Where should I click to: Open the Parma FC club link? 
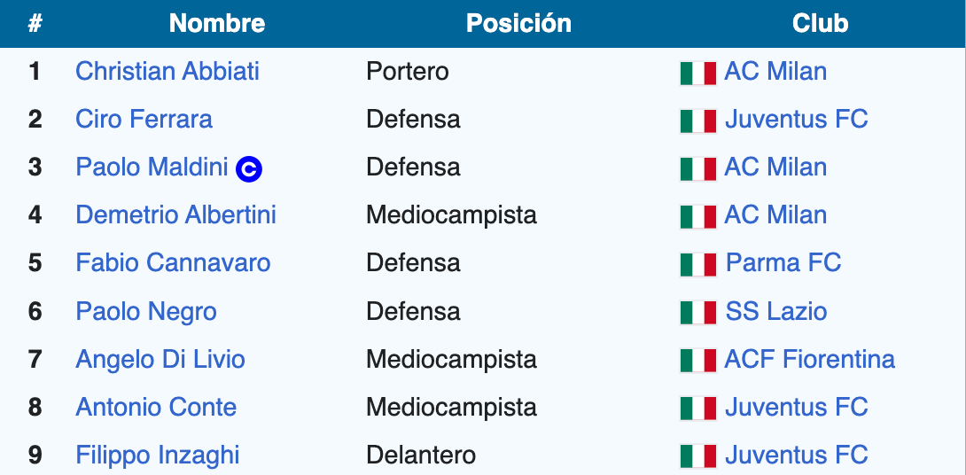783,262
